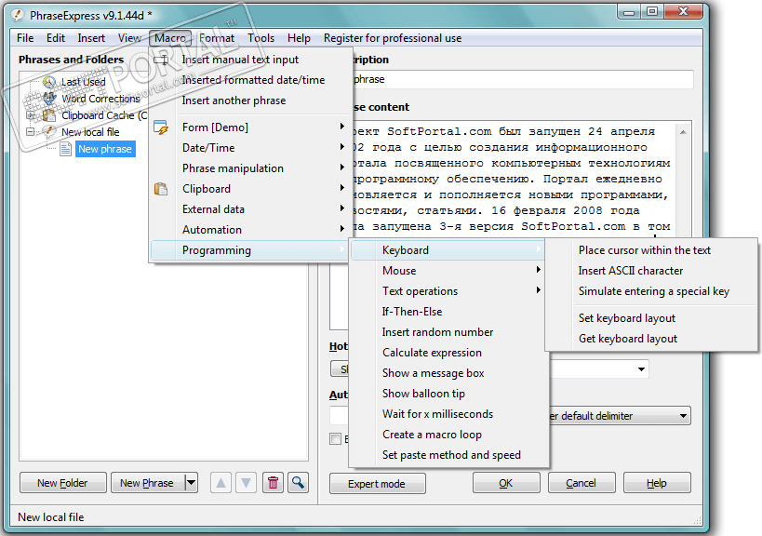Open the default delimiter dropdown
The image size is (762, 536).
pyautogui.click(x=683, y=416)
